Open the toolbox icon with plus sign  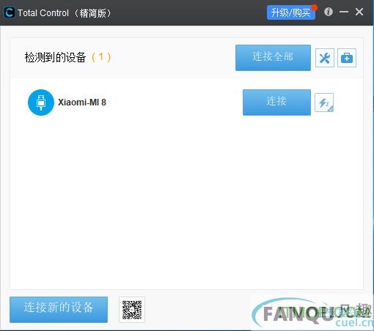tap(347, 58)
